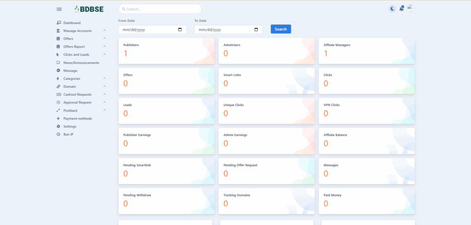The width and height of the screenshot is (471, 225).
Task: Toggle dark mode with moon icon
Action: click(x=392, y=9)
